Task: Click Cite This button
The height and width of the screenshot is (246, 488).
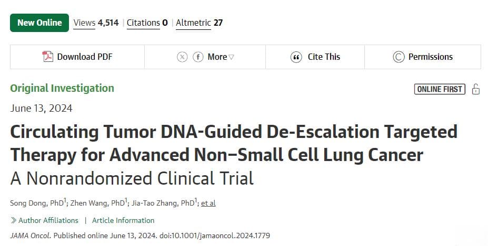Action: point(315,57)
